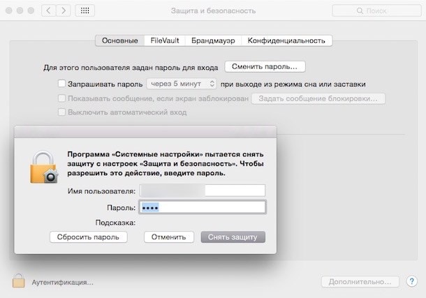Toggle Выключить автоматический вход checkbox
Screen dimensions: 426x298
[x=61, y=112]
